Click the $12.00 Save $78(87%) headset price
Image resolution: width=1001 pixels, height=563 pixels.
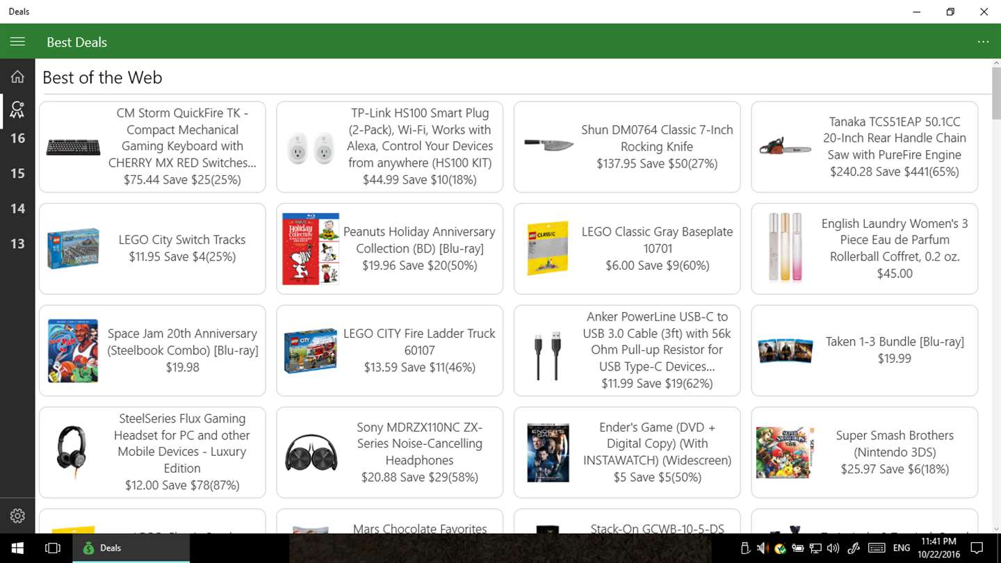click(182, 485)
